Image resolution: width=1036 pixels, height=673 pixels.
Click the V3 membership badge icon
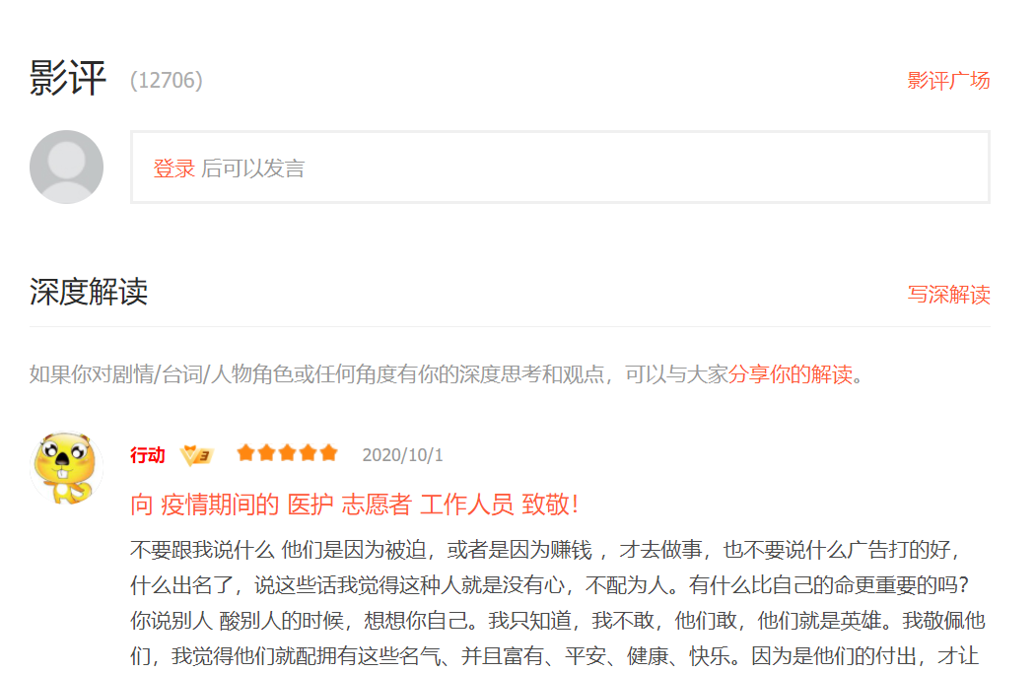coord(196,455)
